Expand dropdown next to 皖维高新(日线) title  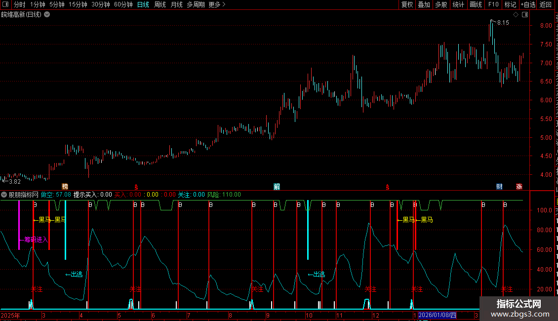coord(47,15)
